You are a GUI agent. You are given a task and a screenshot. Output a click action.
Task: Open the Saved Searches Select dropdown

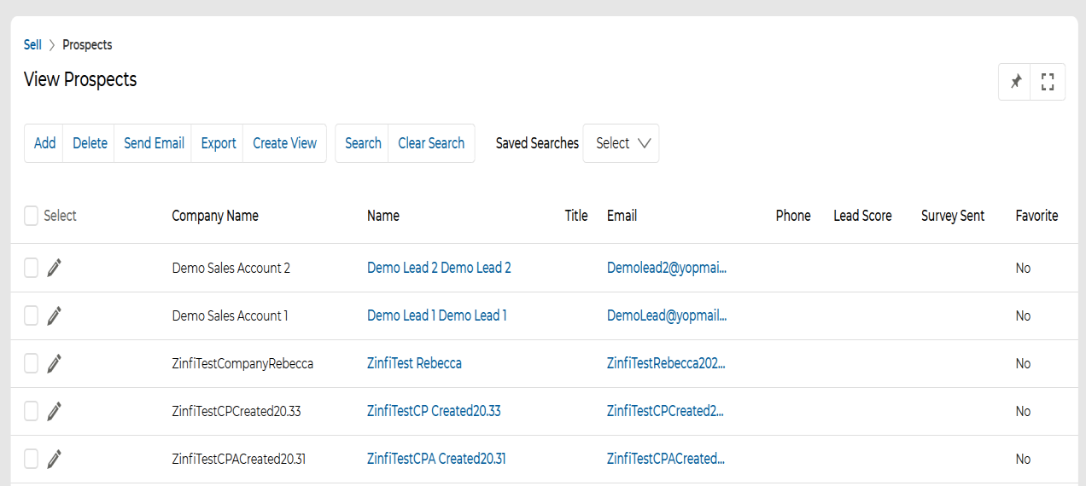point(621,143)
